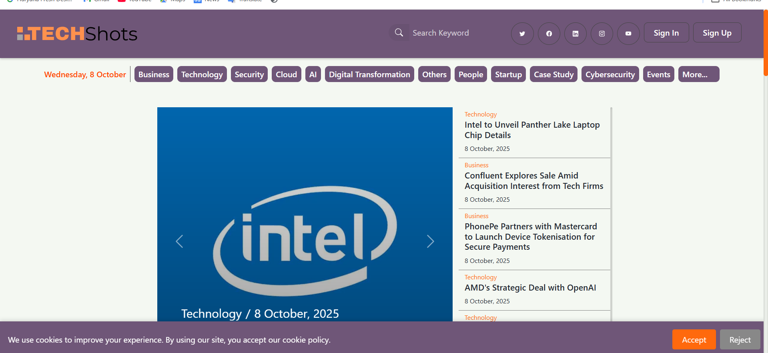Screen dimensions: 768x353
Task: Click 8 October, 2025 date under Confluent headline
Action: (x=487, y=200)
